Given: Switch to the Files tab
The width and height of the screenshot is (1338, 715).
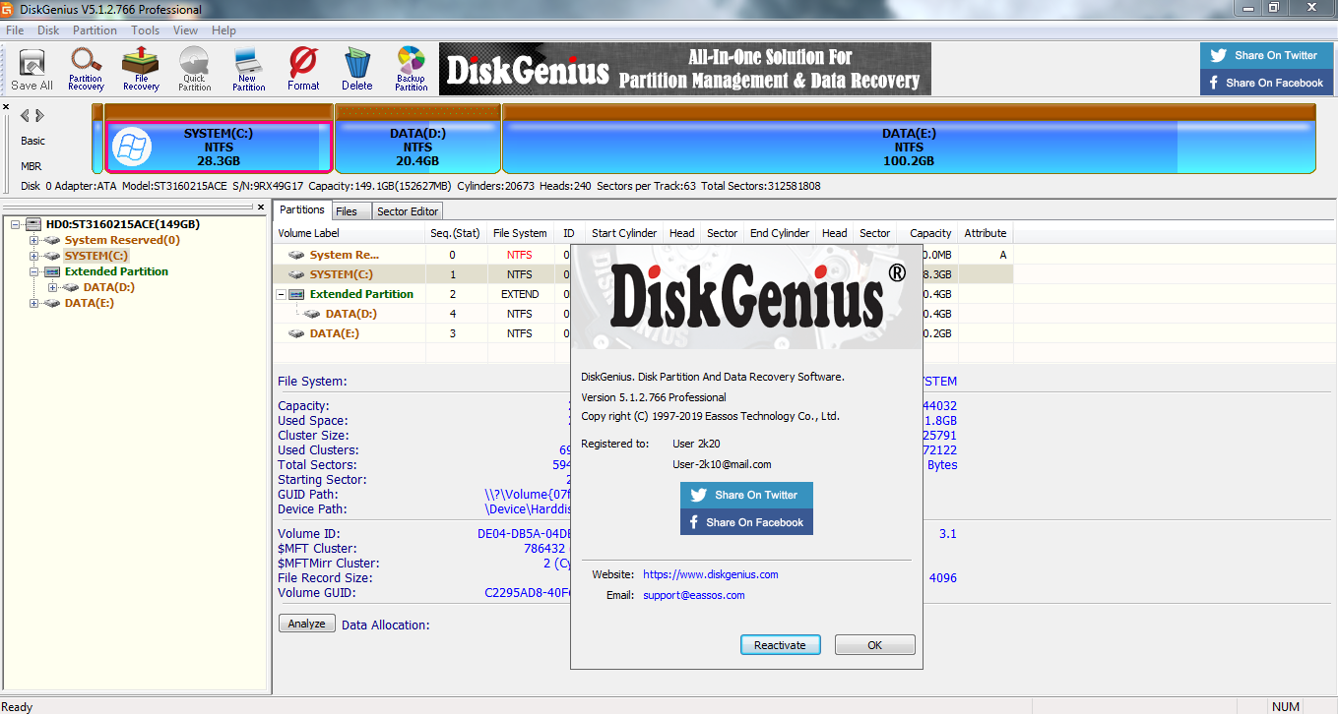Looking at the screenshot, I should (x=350, y=211).
